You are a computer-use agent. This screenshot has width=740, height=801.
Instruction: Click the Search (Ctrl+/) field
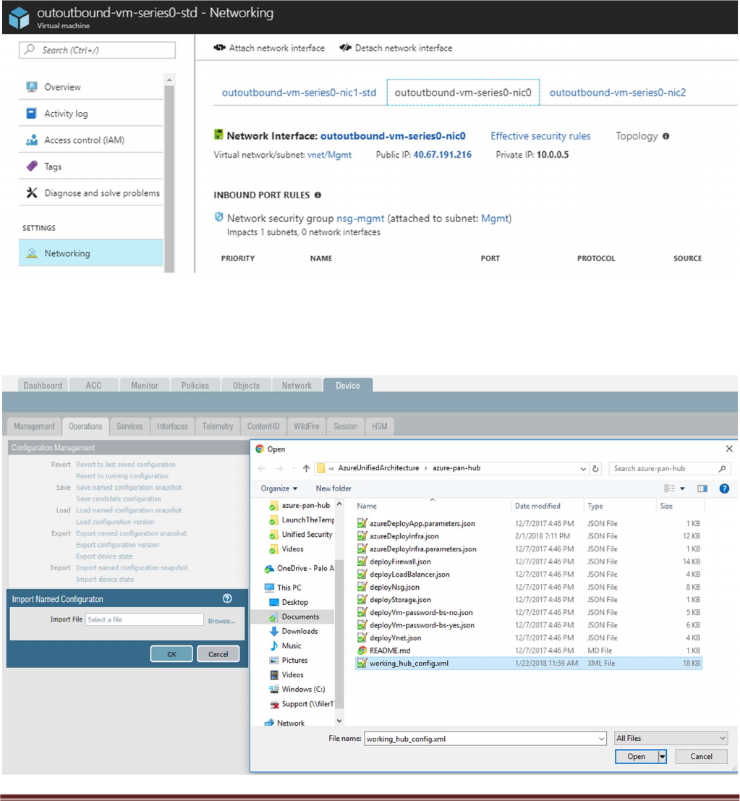(x=97, y=50)
